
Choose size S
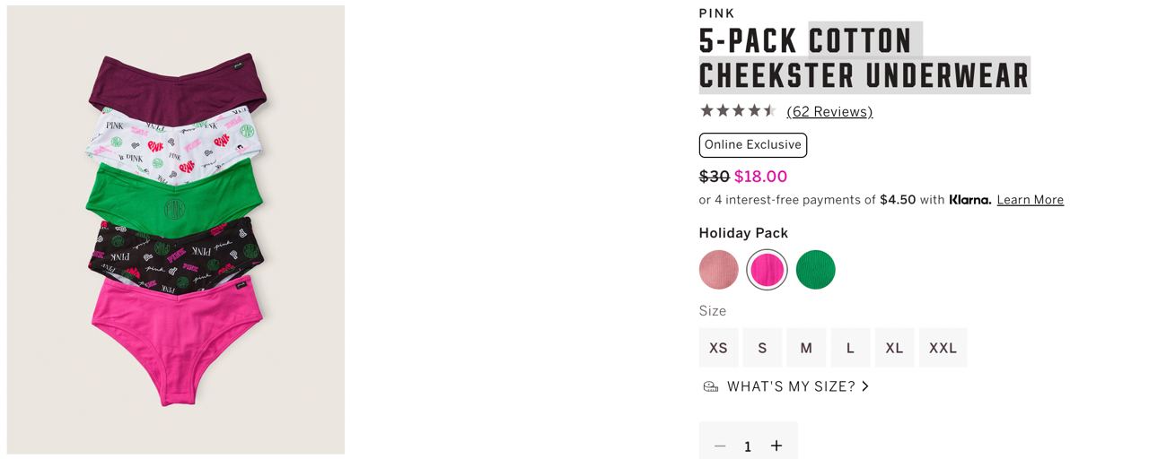point(762,348)
